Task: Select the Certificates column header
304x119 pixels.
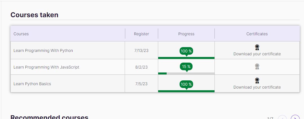Action: point(257,34)
